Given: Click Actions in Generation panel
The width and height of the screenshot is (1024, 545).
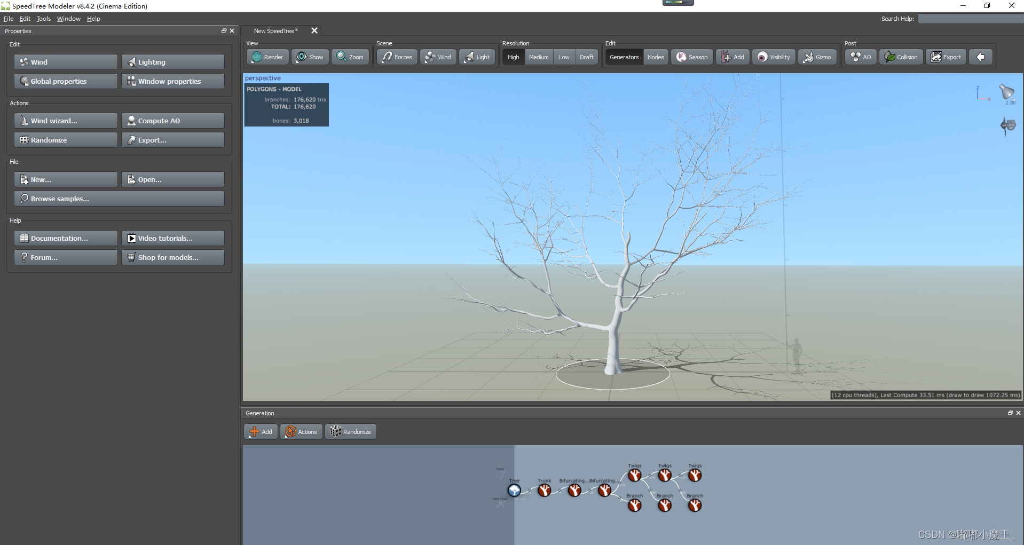Looking at the screenshot, I should [301, 432].
